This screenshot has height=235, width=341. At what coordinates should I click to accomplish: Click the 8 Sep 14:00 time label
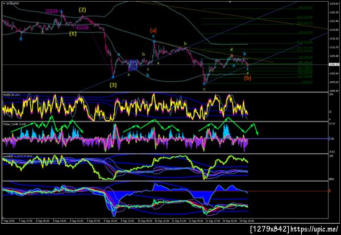tap(59, 221)
